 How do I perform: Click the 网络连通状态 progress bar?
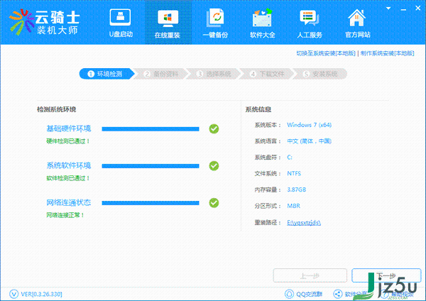coord(151,203)
